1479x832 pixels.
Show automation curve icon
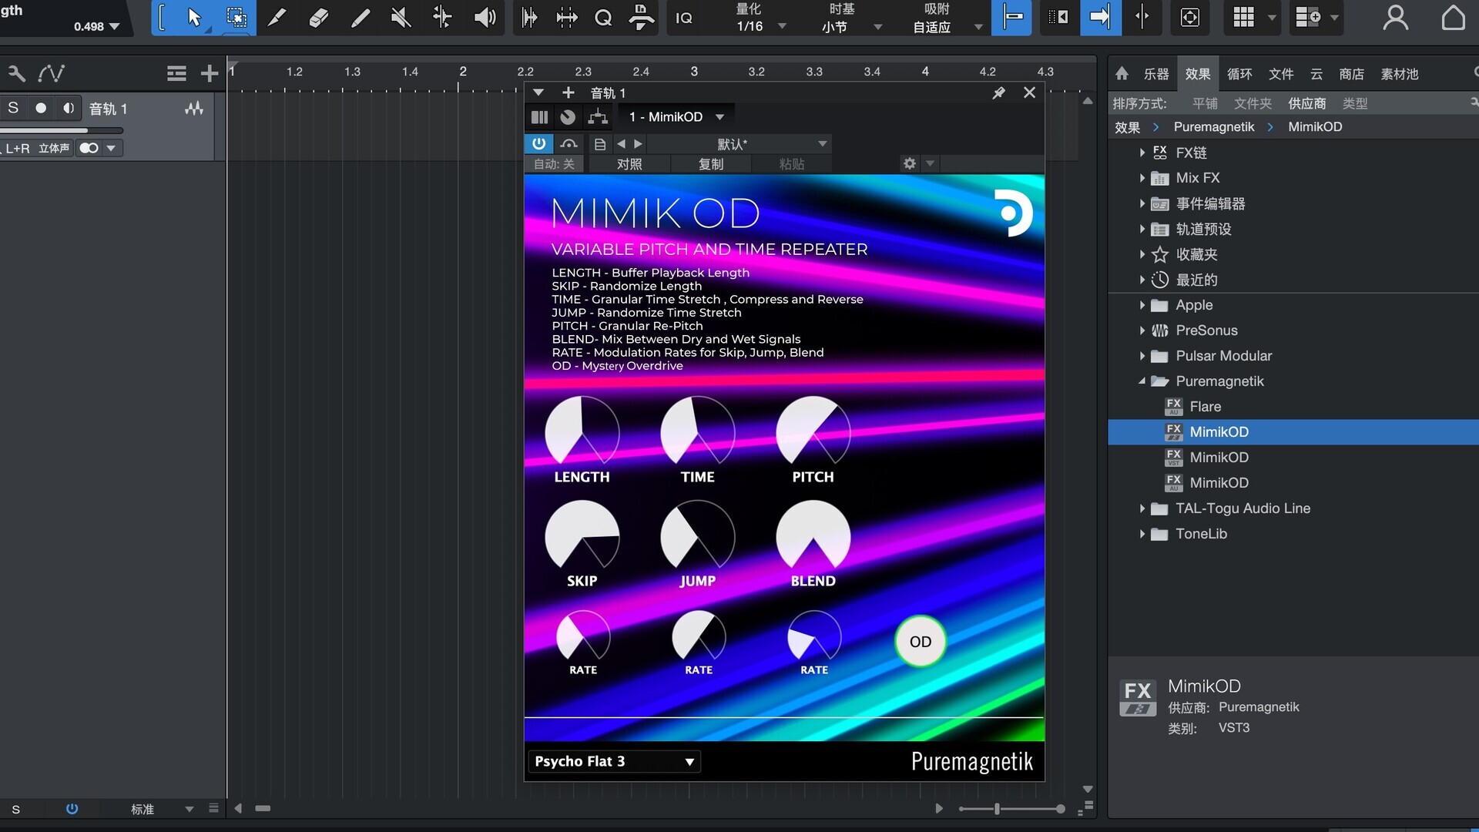[x=51, y=73]
